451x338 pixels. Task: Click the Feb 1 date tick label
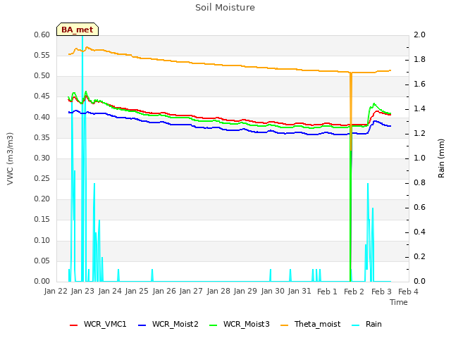(x=327, y=292)
